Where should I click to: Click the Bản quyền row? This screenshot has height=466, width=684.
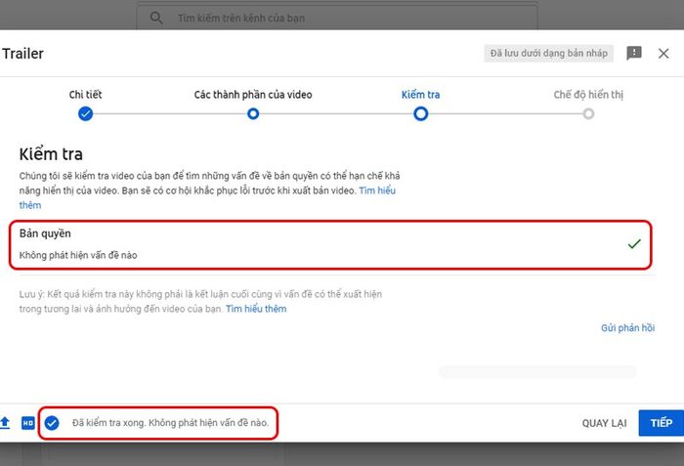(330, 244)
